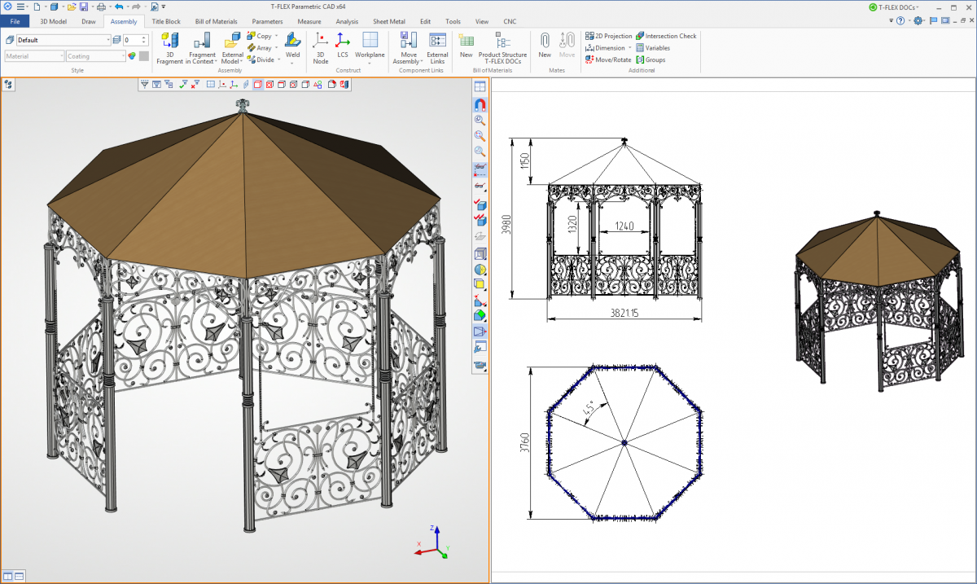Click the layer number input field
Screen dimensions: 977x584
[132, 40]
